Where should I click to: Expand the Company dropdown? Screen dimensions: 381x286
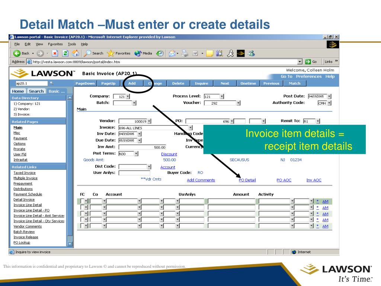click(x=128, y=96)
